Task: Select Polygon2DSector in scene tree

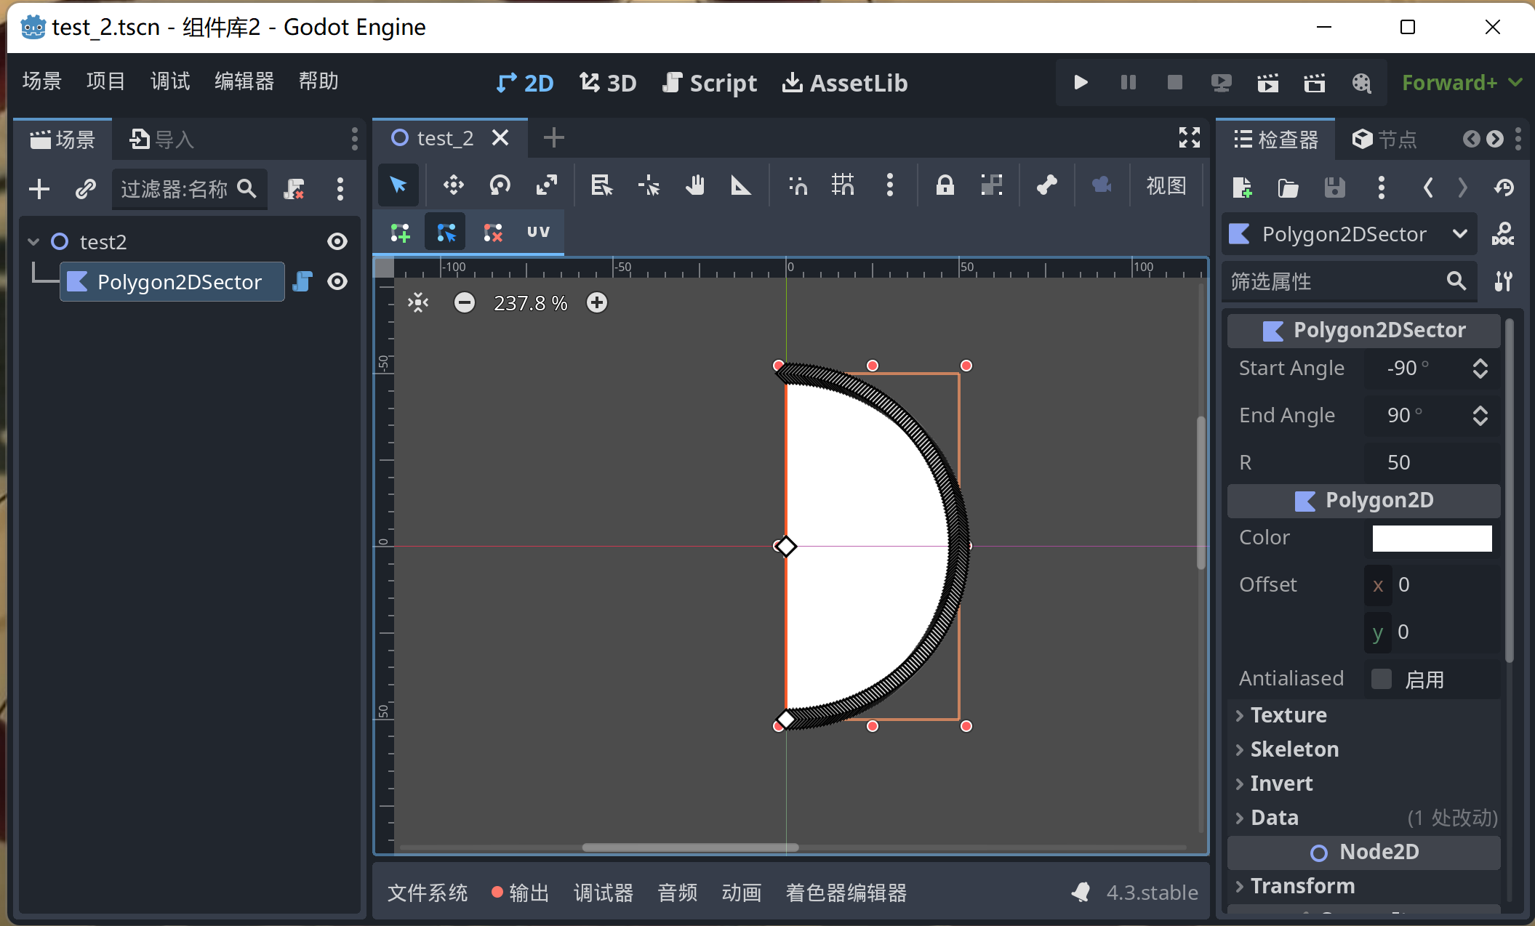Action: [x=172, y=281]
